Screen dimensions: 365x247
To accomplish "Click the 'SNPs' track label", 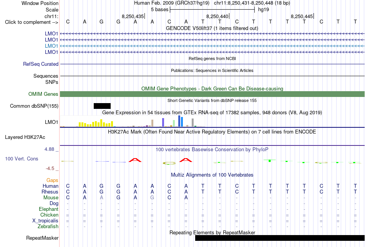I will tap(52, 82).
